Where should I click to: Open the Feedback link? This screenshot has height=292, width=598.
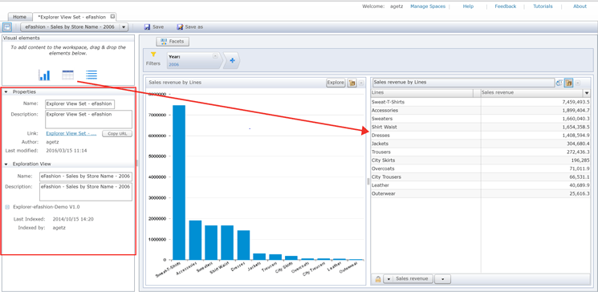pyautogui.click(x=506, y=6)
